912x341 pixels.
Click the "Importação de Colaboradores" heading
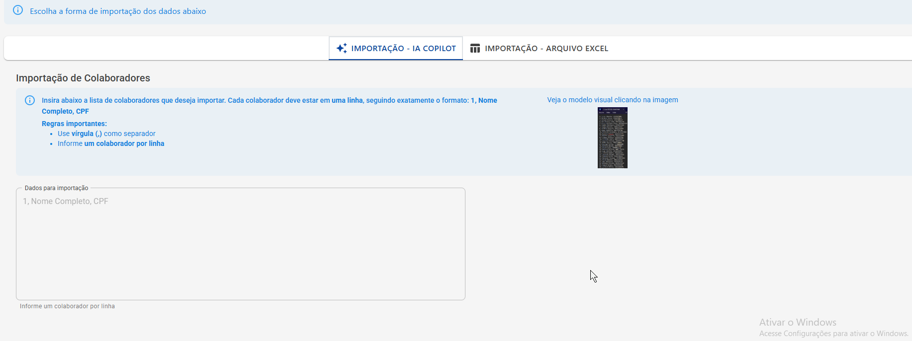click(83, 78)
